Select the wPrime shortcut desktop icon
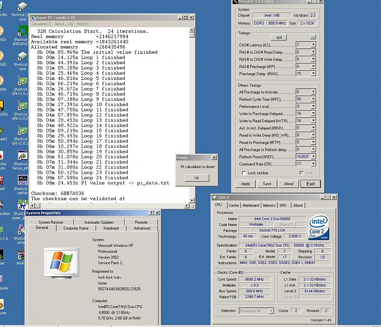This screenshot has height=327, width=381. 21,230
